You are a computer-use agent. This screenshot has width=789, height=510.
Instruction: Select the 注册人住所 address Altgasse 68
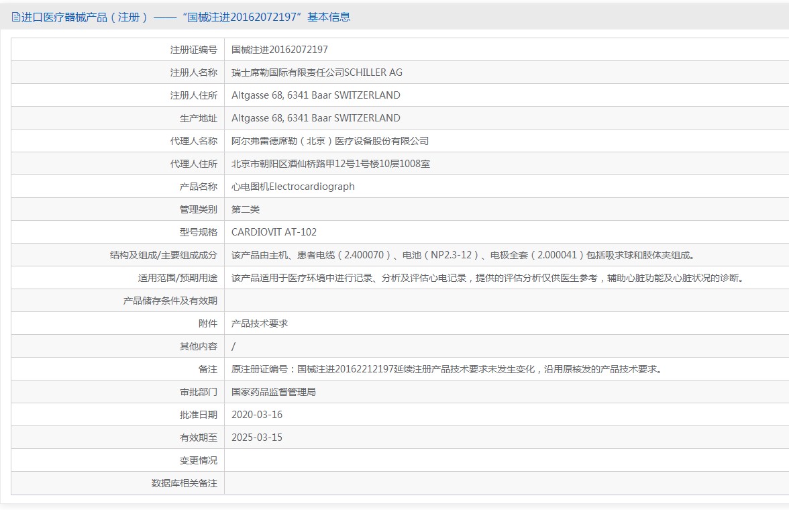click(315, 95)
